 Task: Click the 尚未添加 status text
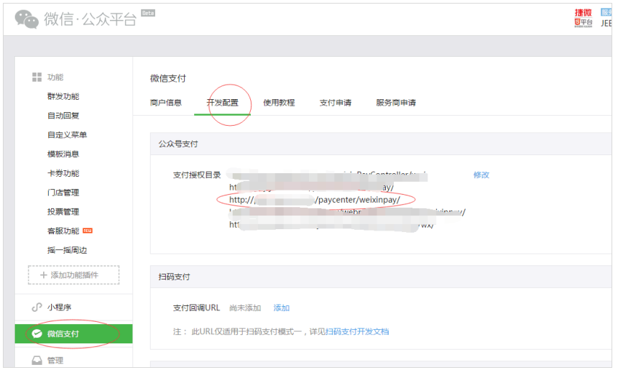click(x=245, y=308)
